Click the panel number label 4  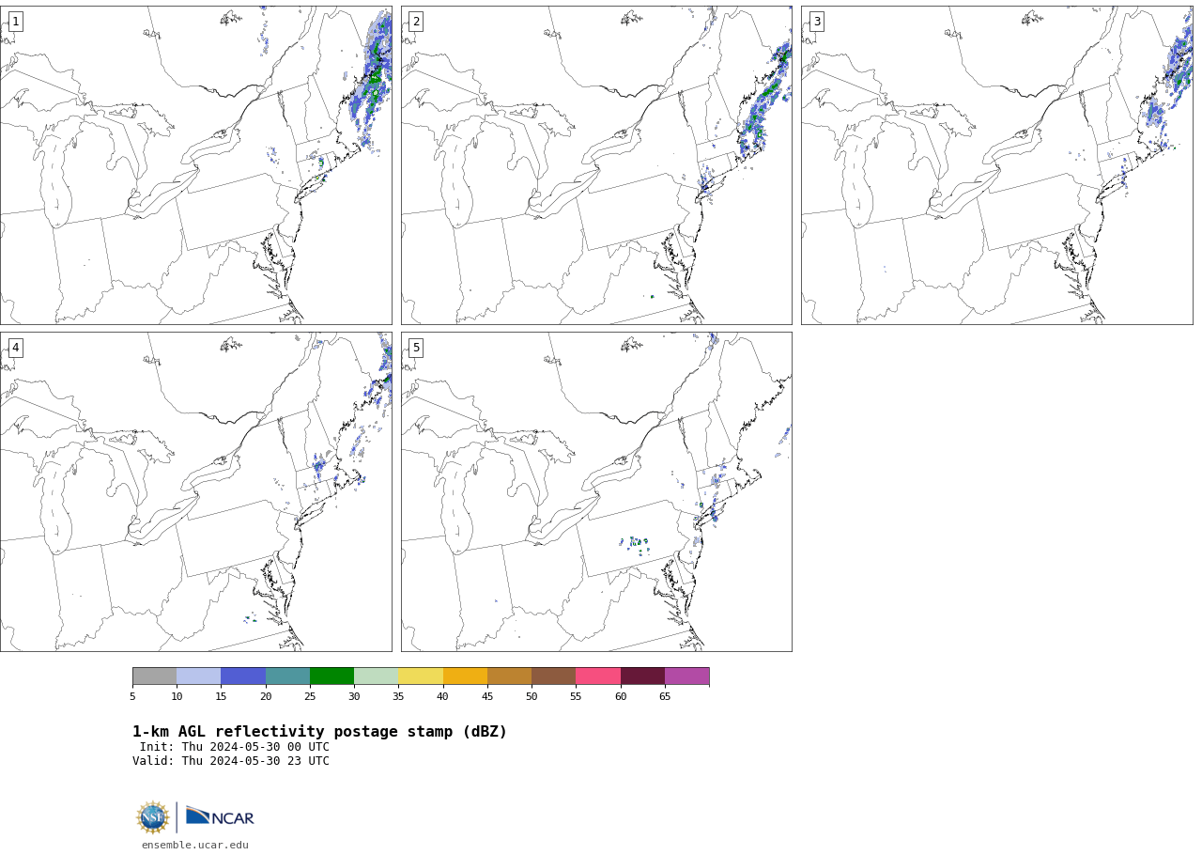[x=15, y=348]
